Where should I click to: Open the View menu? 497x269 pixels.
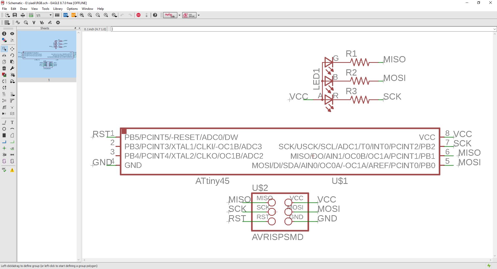34,9
